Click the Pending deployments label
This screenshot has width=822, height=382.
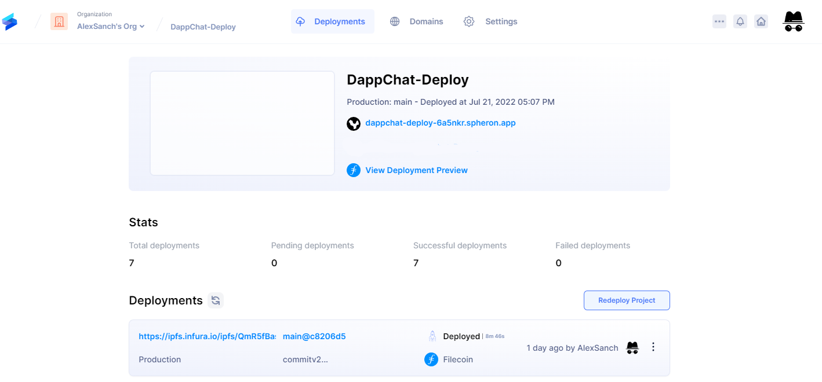(312, 245)
